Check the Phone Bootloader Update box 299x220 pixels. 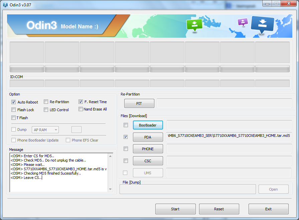(13, 140)
